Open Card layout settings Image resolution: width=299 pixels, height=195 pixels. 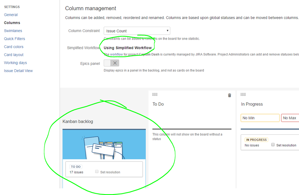(14, 55)
